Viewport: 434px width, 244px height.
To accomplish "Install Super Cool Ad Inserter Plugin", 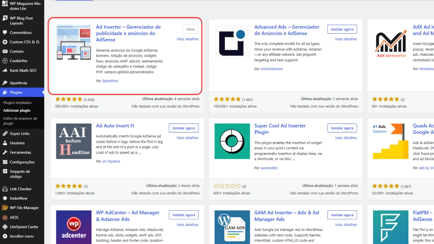I will tap(342, 128).
